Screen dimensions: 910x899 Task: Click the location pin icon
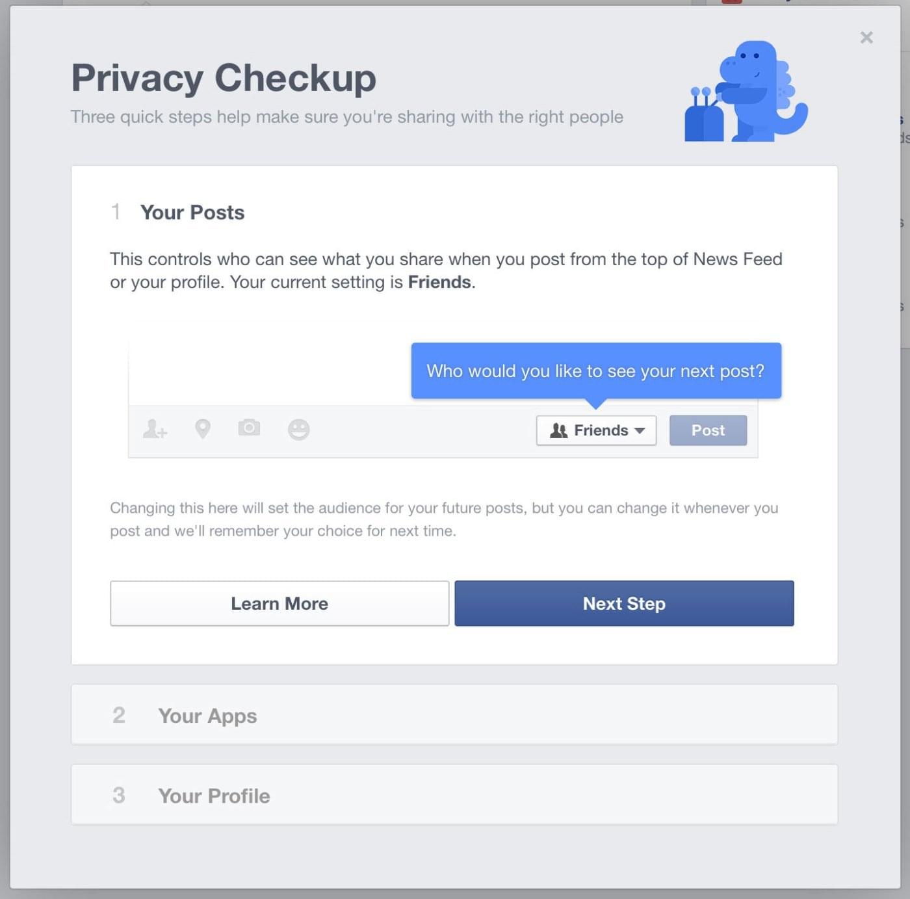(x=203, y=429)
